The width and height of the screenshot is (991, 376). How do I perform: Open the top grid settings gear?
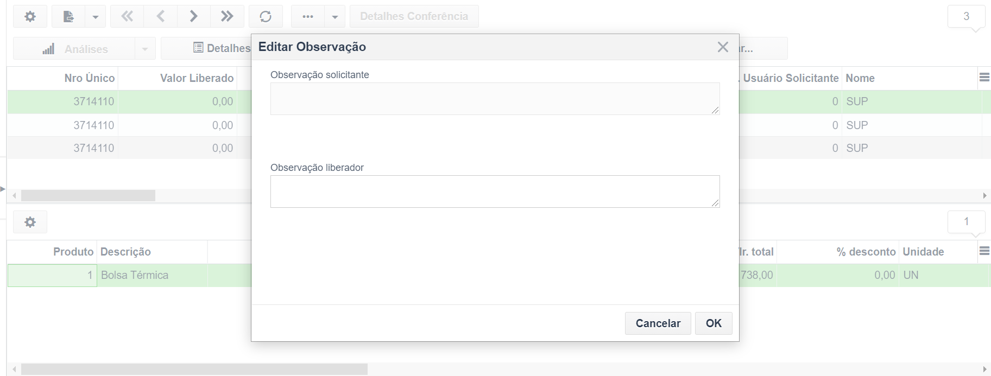coord(30,16)
